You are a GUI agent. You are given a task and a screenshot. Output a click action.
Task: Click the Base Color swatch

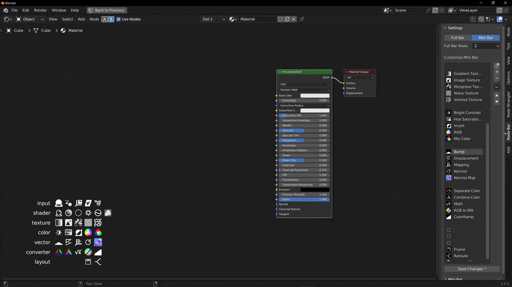pos(315,96)
